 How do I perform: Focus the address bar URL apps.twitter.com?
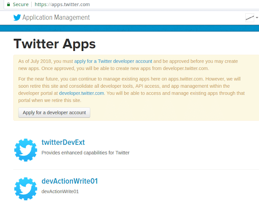[62, 4]
